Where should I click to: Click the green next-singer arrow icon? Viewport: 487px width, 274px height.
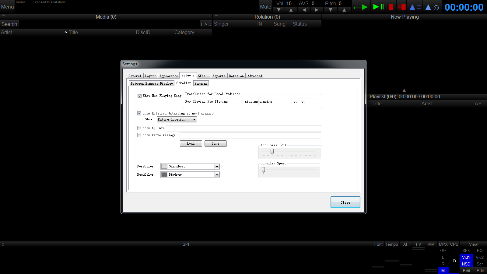(361, 7)
